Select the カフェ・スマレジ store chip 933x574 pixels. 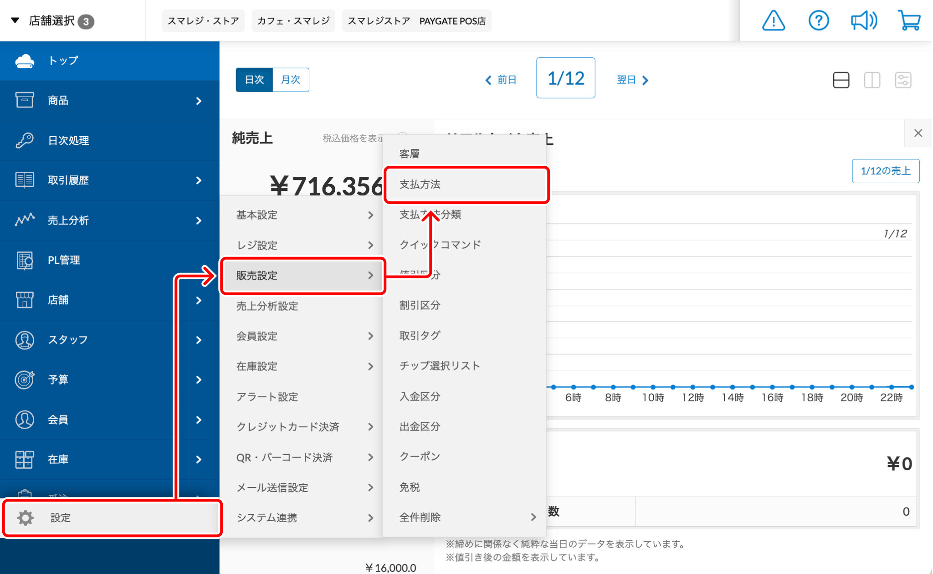pyautogui.click(x=293, y=21)
